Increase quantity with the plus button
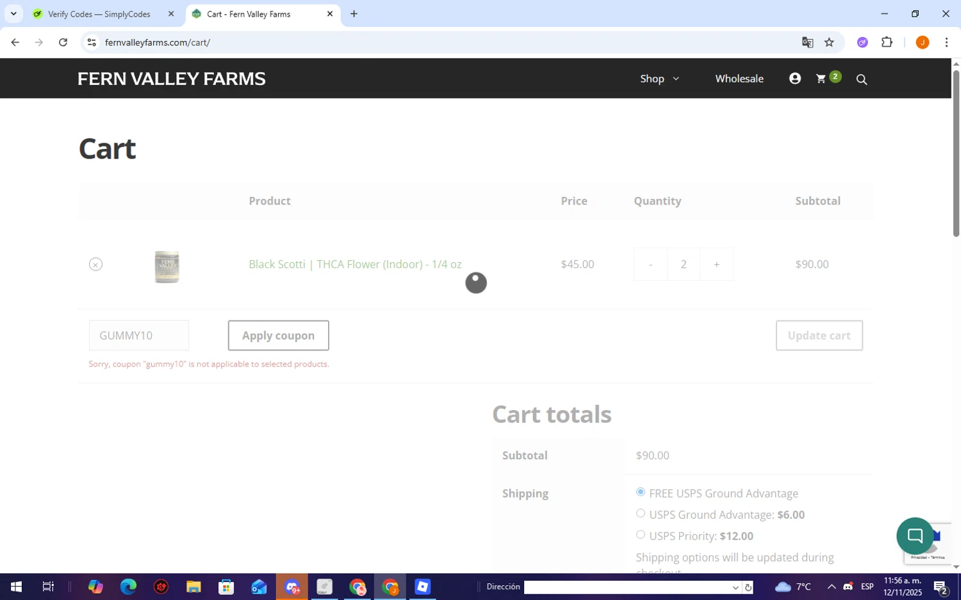Image resolution: width=961 pixels, height=600 pixels. (716, 264)
